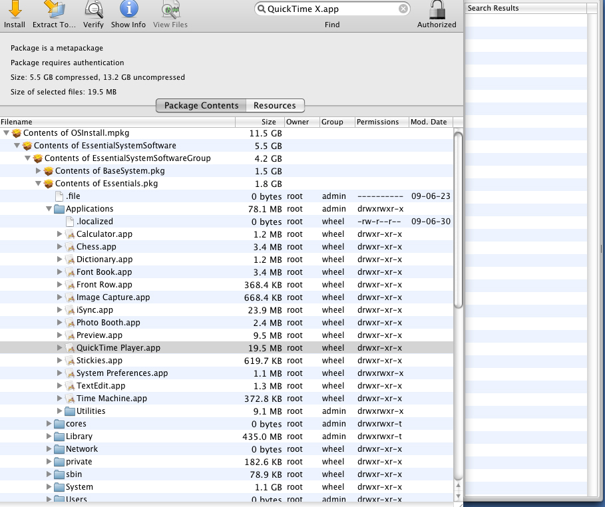Expand Contents of BaseSystem.pkg
The width and height of the screenshot is (605, 507).
[38, 171]
